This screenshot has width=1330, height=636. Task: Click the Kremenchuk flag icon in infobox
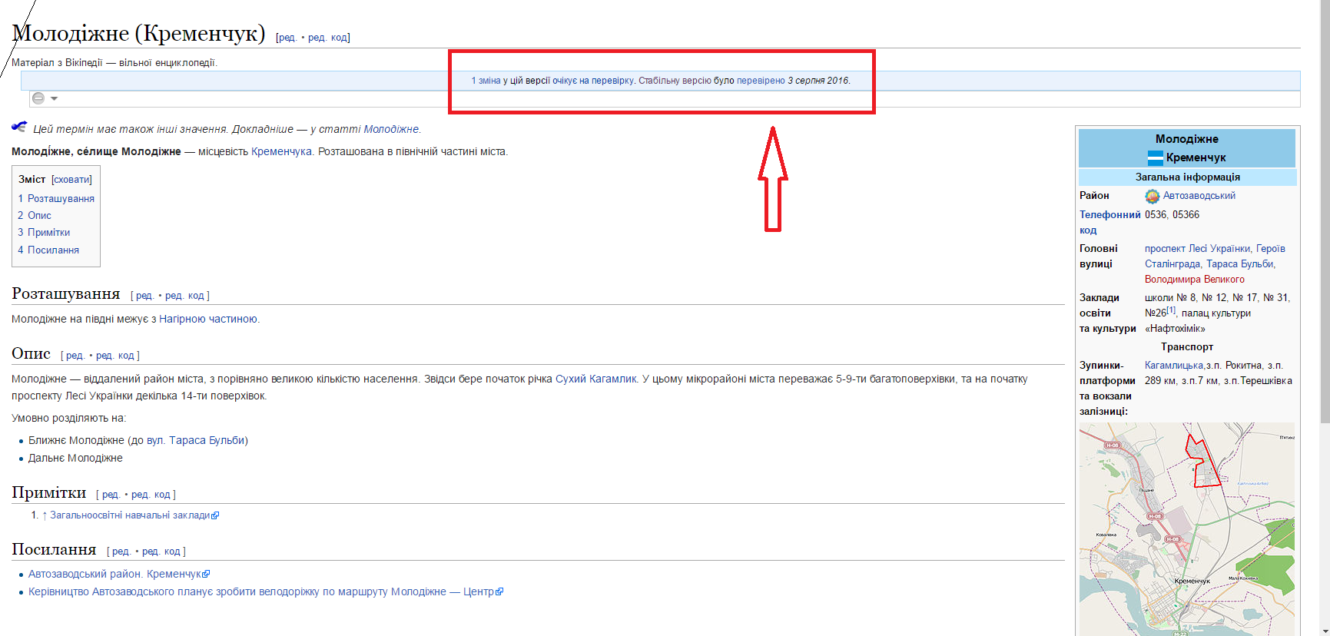point(1155,157)
